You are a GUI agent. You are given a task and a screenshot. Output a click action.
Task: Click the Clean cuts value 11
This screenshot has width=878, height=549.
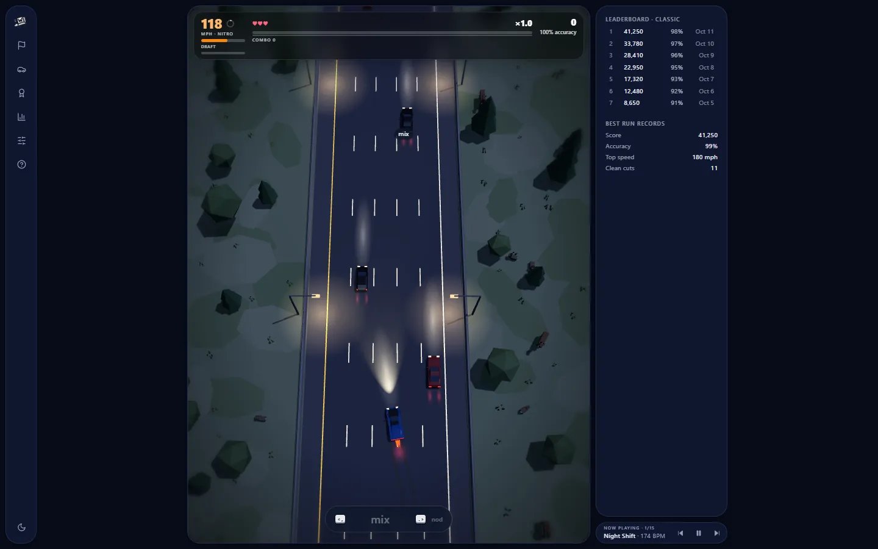coord(714,168)
